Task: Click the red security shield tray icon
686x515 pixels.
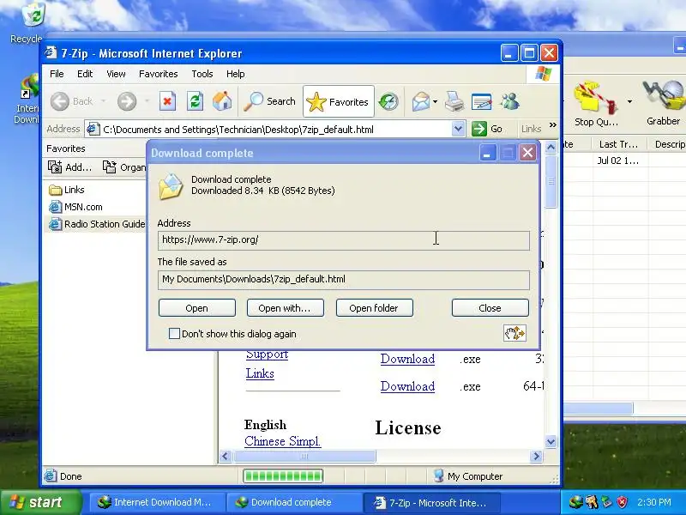Action: coord(623,502)
